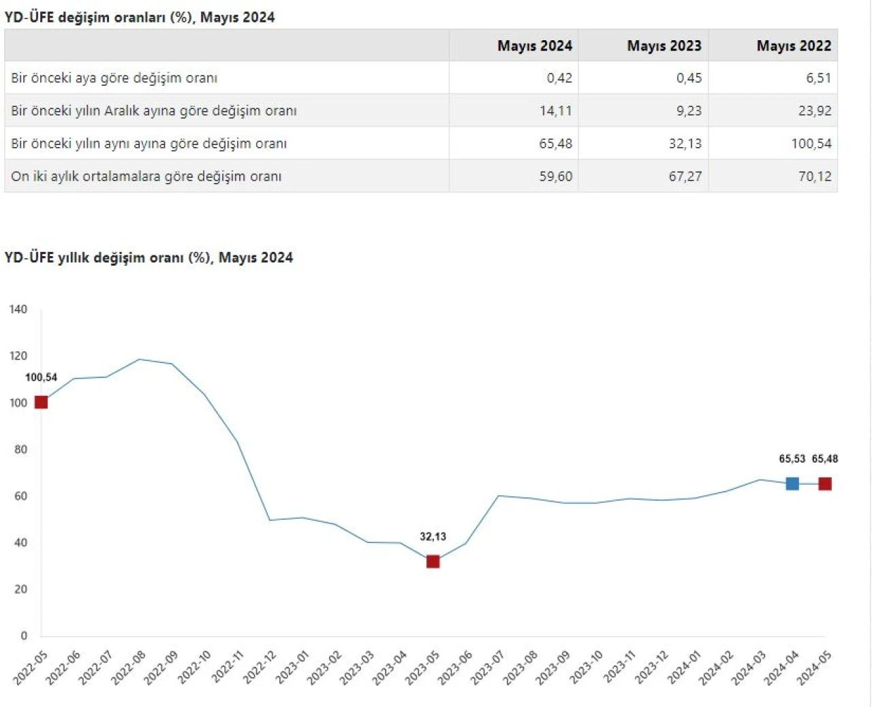Click the 'On iki aylık ortalamalara göre' row label
Image resolution: width=872 pixels, height=707 pixels.
(146, 176)
